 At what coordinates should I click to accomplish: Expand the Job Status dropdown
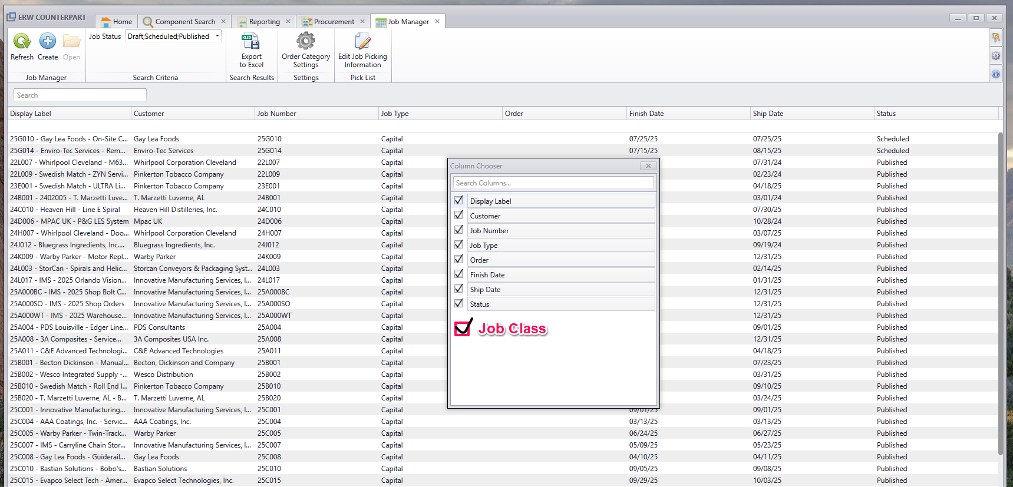217,37
